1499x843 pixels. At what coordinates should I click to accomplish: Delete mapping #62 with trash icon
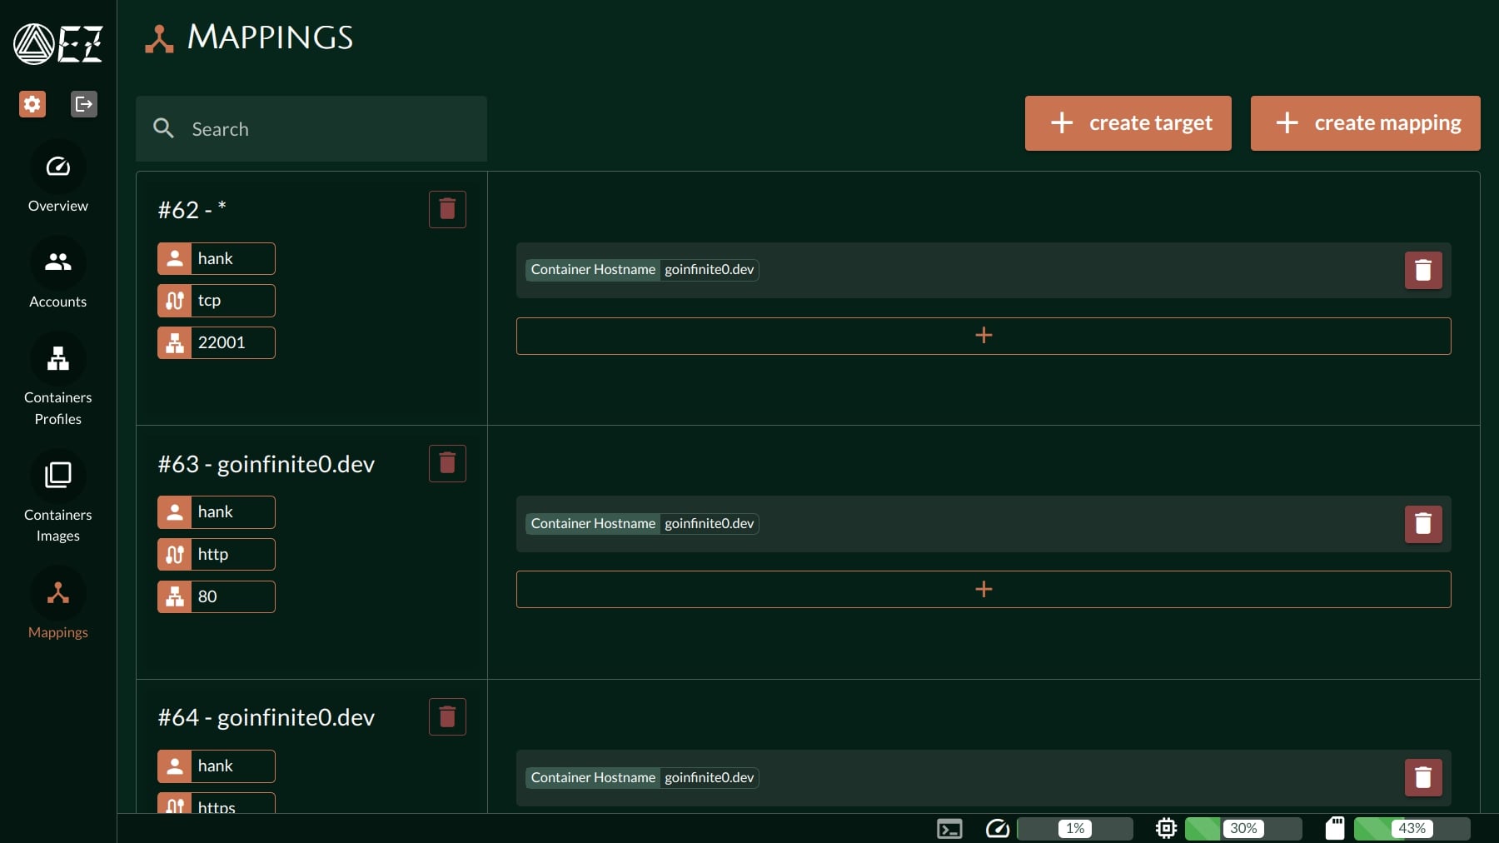pyautogui.click(x=447, y=209)
